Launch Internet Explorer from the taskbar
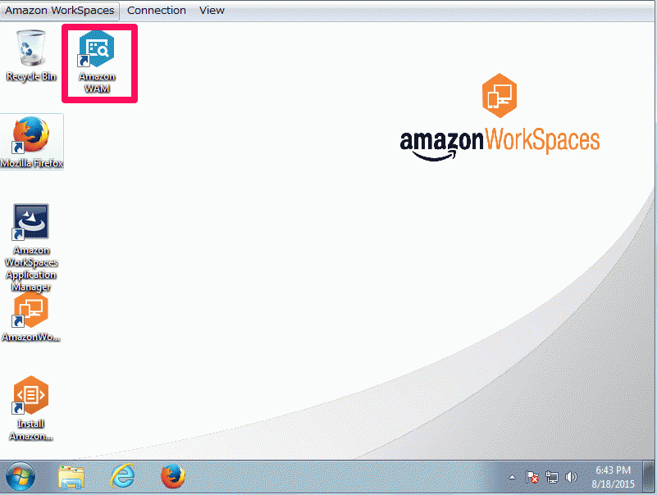This screenshot has height=495, width=657. coord(122,477)
